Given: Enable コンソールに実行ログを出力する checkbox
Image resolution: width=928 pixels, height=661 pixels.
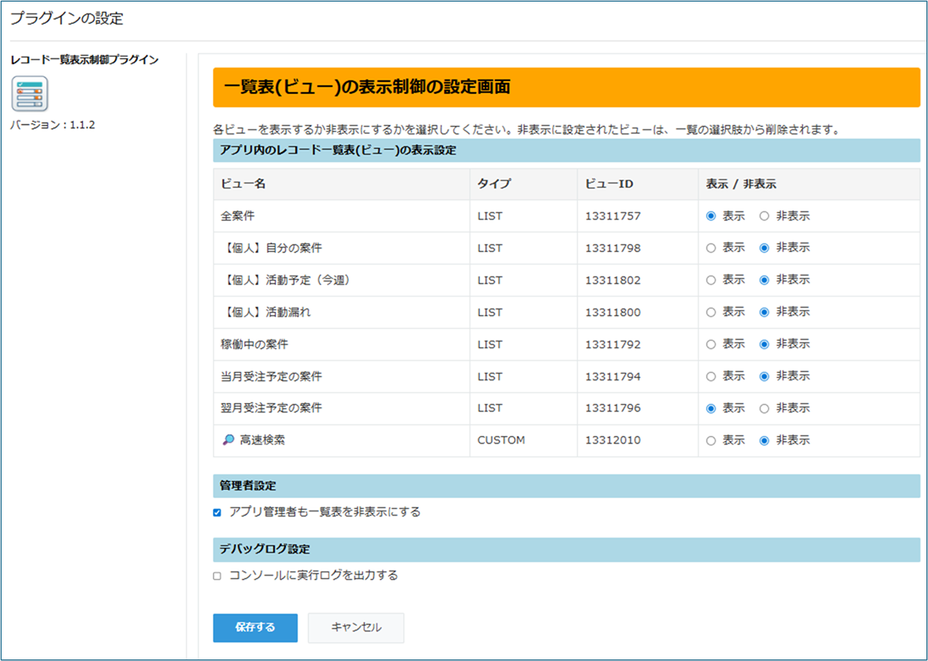Looking at the screenshot, I should coord(217,576).
